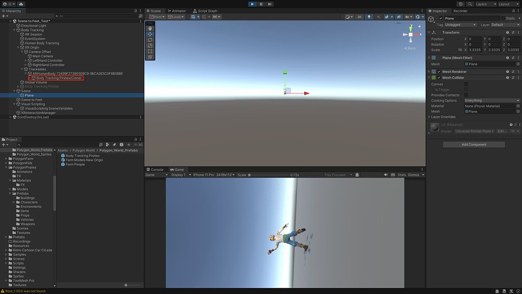Click the Add Component button
Viewport: 522px width, 294px height.
click(x=475, y=144)
